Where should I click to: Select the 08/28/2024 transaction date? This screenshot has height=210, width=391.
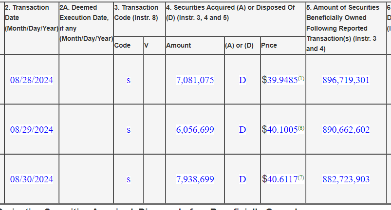(32, 80)
